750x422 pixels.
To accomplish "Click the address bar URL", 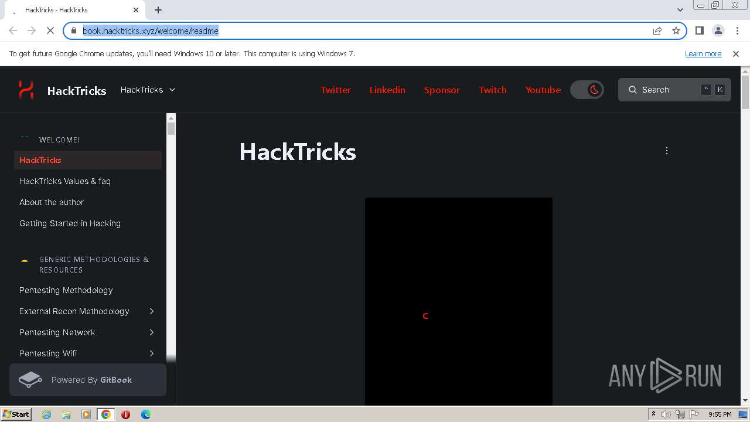I will point(151,30).
